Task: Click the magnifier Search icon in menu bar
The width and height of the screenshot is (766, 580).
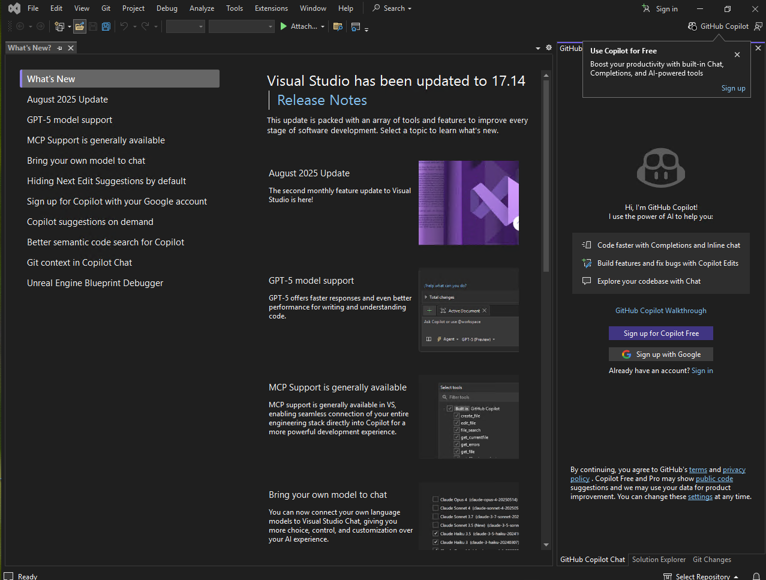Action: [x=377, y=8]
